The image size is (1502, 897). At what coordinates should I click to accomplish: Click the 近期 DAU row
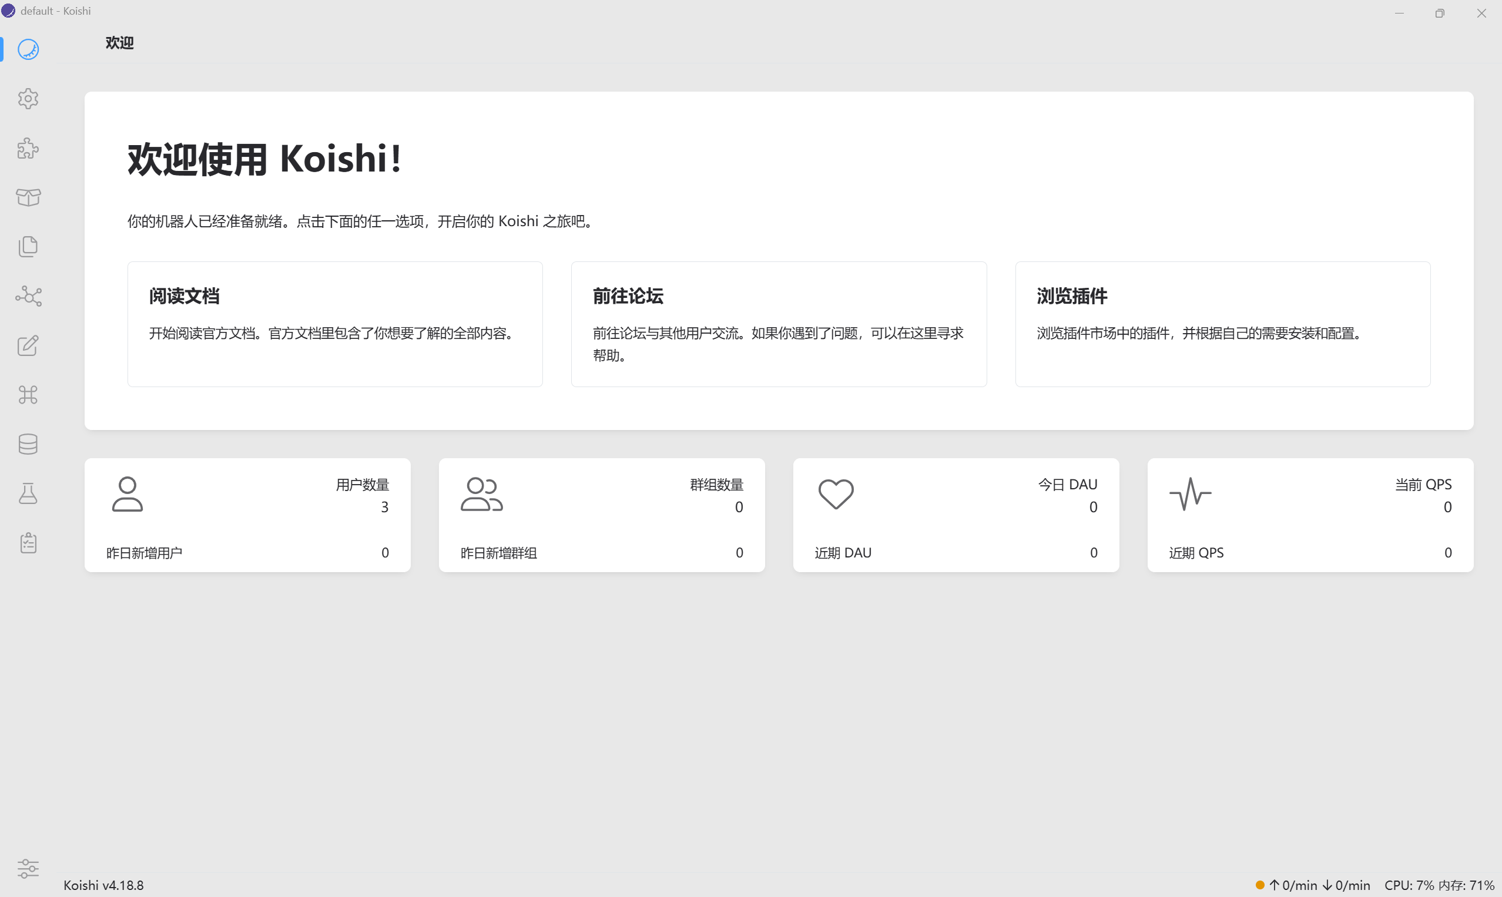tap(956, 552)
